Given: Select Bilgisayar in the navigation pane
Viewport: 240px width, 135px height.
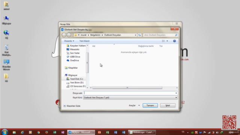Looking at the screenshot, I should coord(71,75).
